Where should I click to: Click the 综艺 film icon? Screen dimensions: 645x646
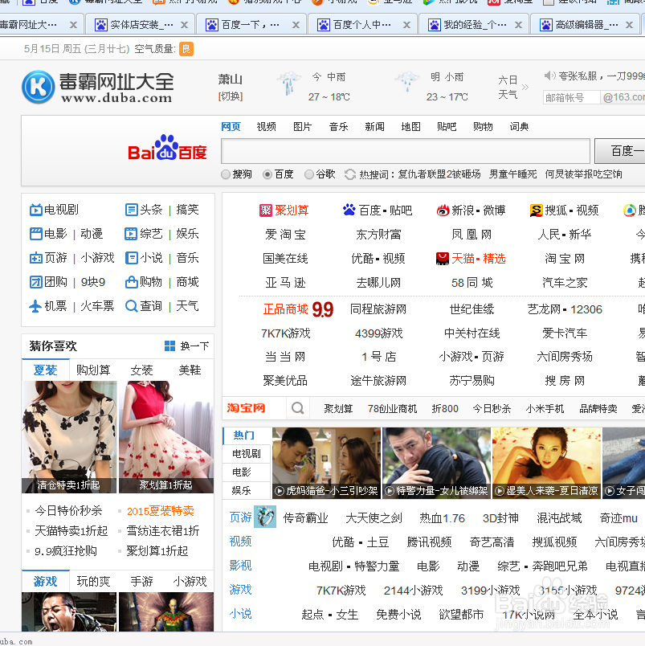[x=131, y=234]
